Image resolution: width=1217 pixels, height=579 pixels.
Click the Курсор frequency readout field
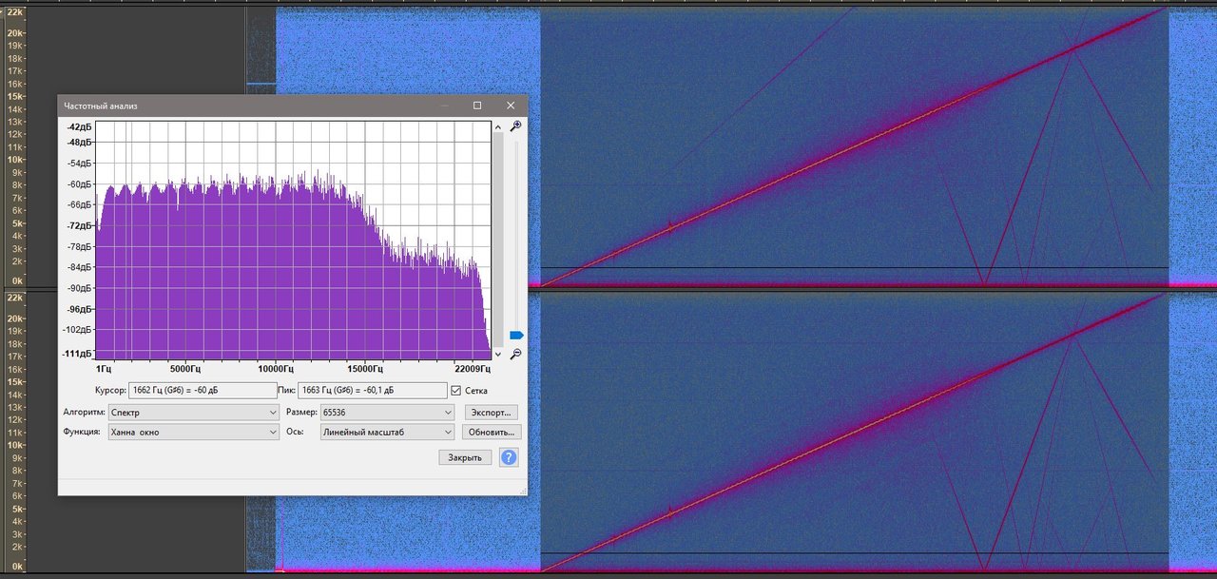(x=202, y=390)
